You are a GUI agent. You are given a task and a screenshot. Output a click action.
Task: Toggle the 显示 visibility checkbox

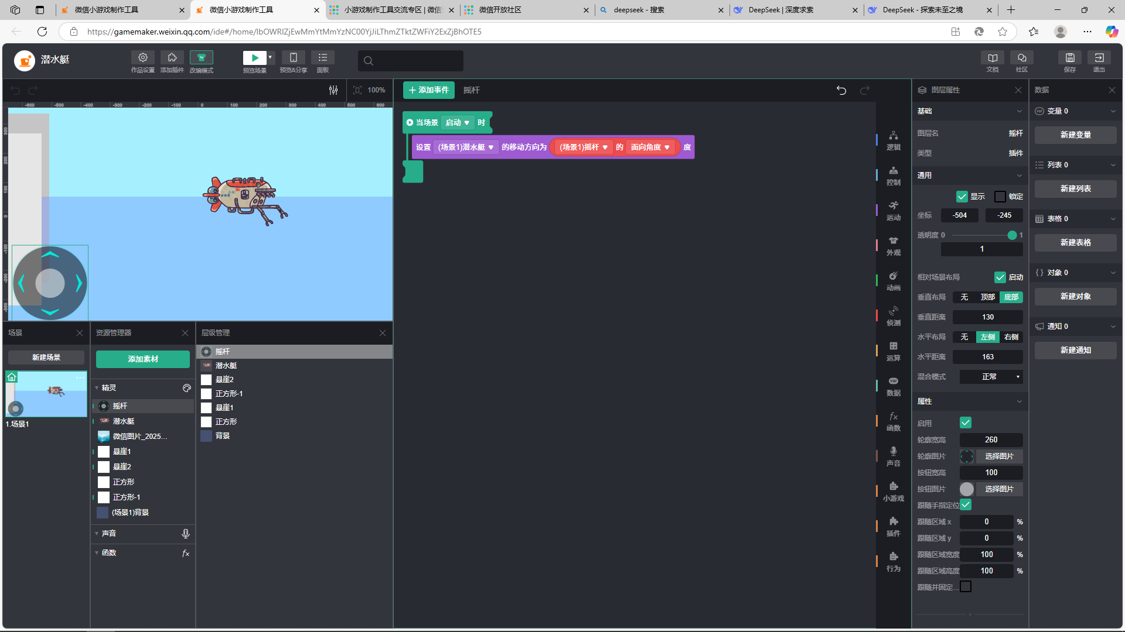point(962,197)
